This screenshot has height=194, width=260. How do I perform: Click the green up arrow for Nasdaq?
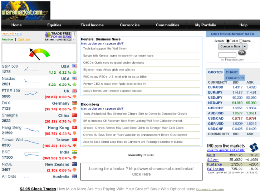pyautogui.click(x=74, y=84)
